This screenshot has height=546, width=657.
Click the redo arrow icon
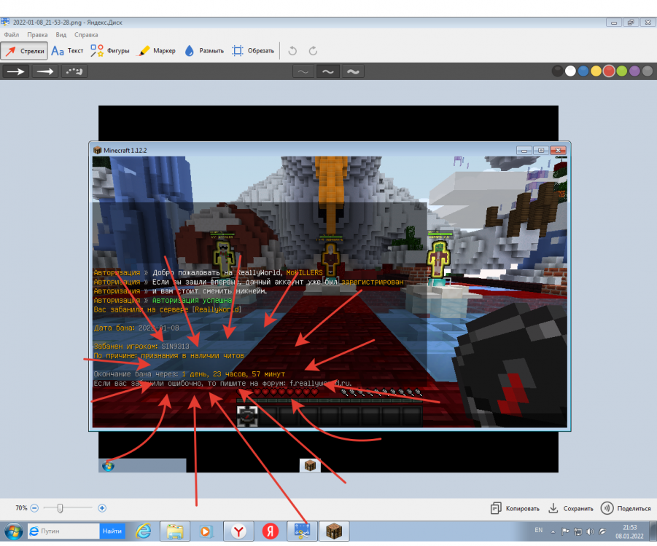tap(313, 51)
